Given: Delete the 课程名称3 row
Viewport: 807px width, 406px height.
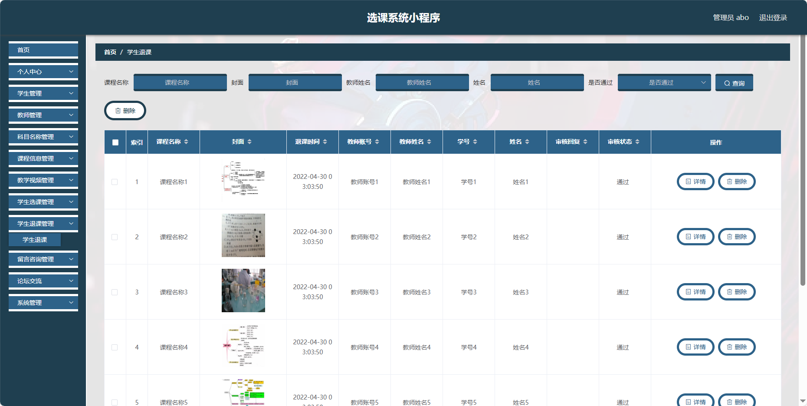Looking at the screenshot, I should tap(737, 292).
